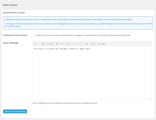Click the Enter a Message label
The image size is (156, 120).
pyautogui.click(x=11, y=43)
